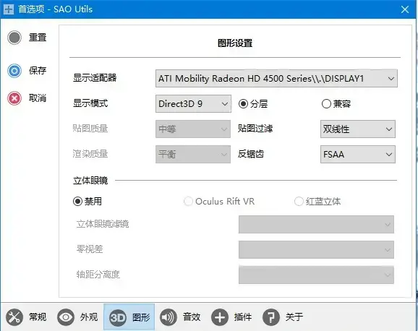Image resolution: width=418 pixels, height=331 pixels.
Task: Click the 反锯齿 label
Action: (251, 154)
